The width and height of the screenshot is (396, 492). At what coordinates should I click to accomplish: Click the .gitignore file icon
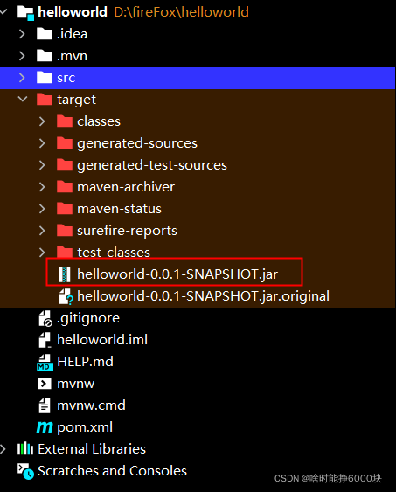point(45,318)
